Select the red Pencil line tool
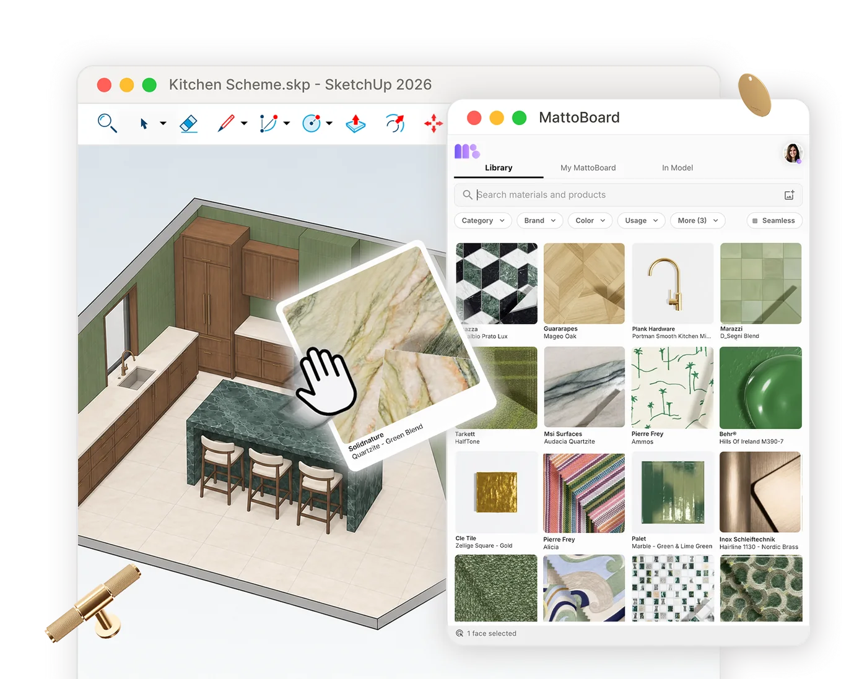The image size is (867, 679). point(226,123)
